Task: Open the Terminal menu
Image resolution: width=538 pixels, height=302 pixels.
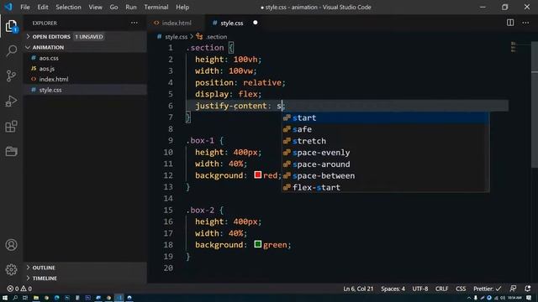Action: [x=156, y=7]
